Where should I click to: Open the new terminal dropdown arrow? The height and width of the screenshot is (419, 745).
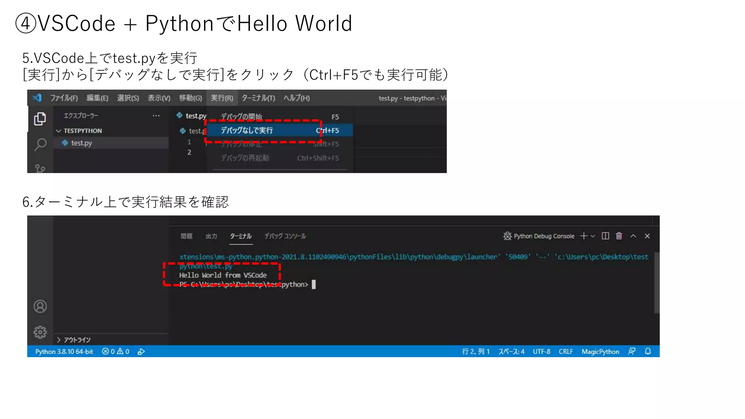[593, 236]
